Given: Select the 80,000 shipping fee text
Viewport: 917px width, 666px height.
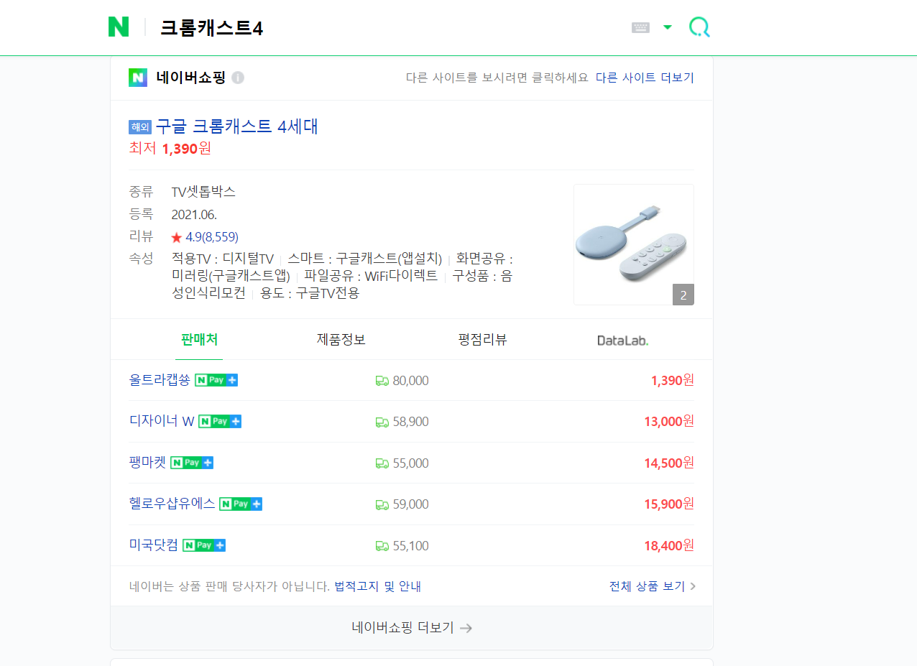Looking at the screenshot, I should pos(410,381).
